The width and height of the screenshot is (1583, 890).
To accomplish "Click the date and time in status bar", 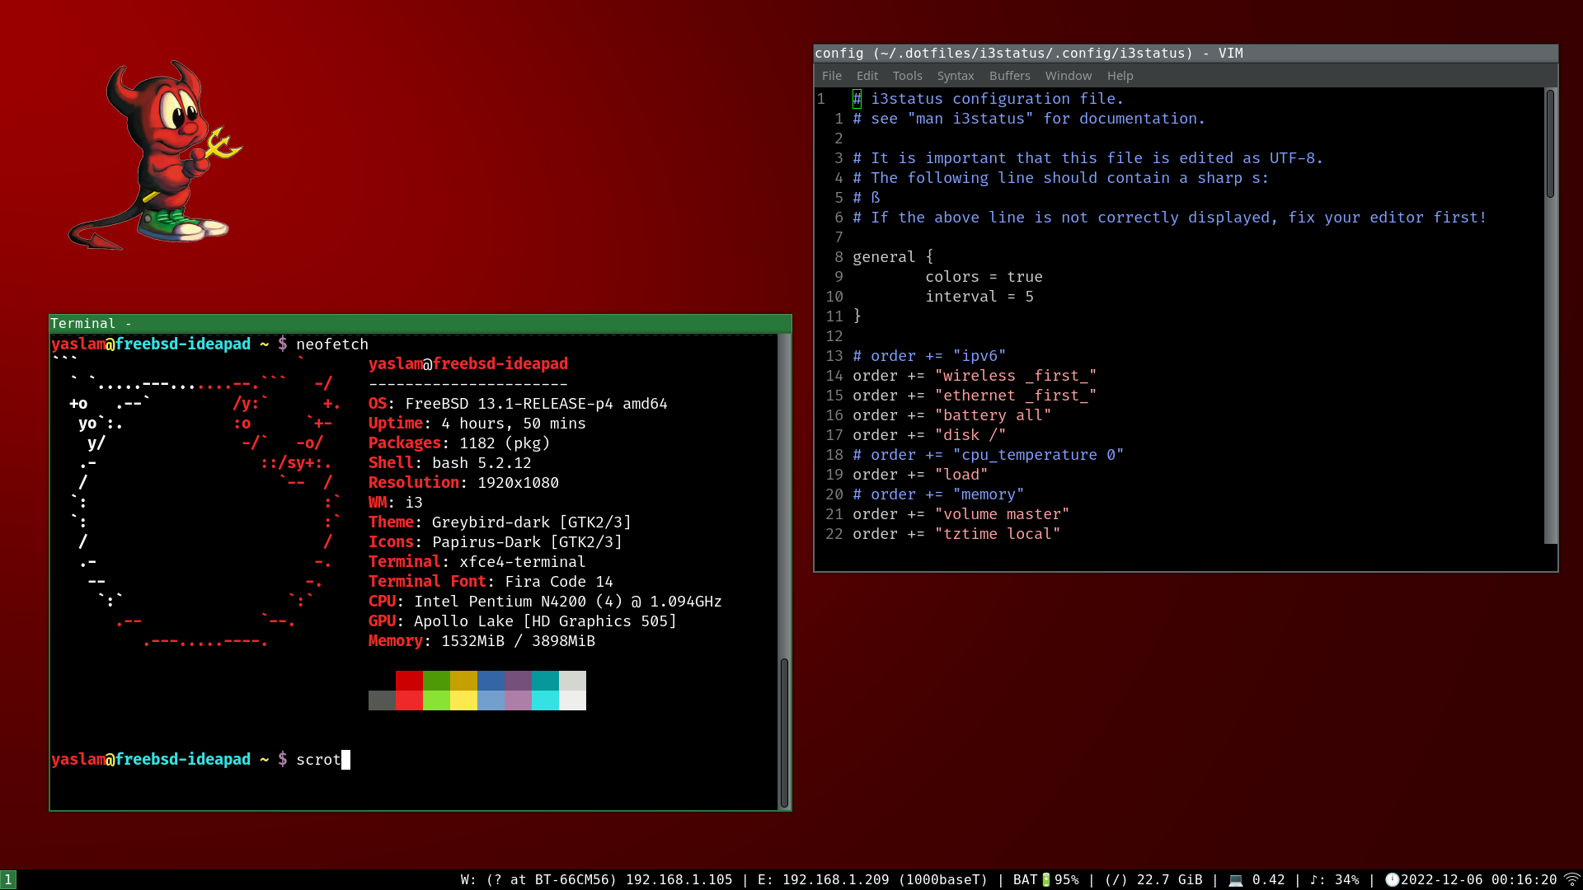I will (x=1479, y=880).
